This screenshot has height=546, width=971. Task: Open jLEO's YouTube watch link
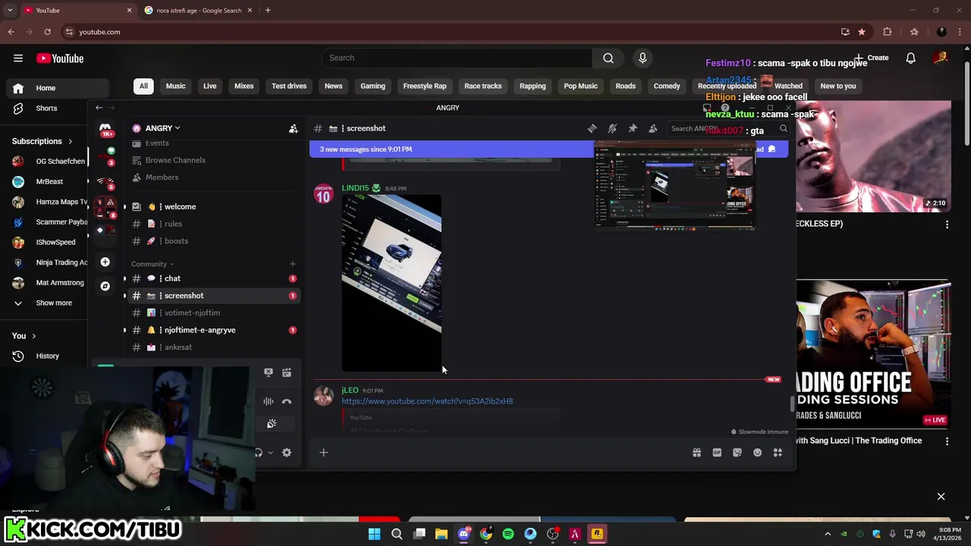[x=427, y=401]
